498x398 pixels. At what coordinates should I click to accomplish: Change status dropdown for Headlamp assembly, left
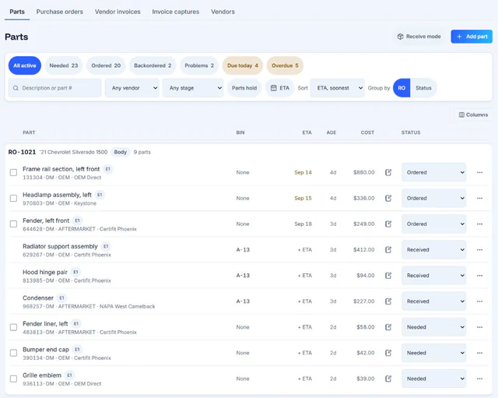coord(433,198)
